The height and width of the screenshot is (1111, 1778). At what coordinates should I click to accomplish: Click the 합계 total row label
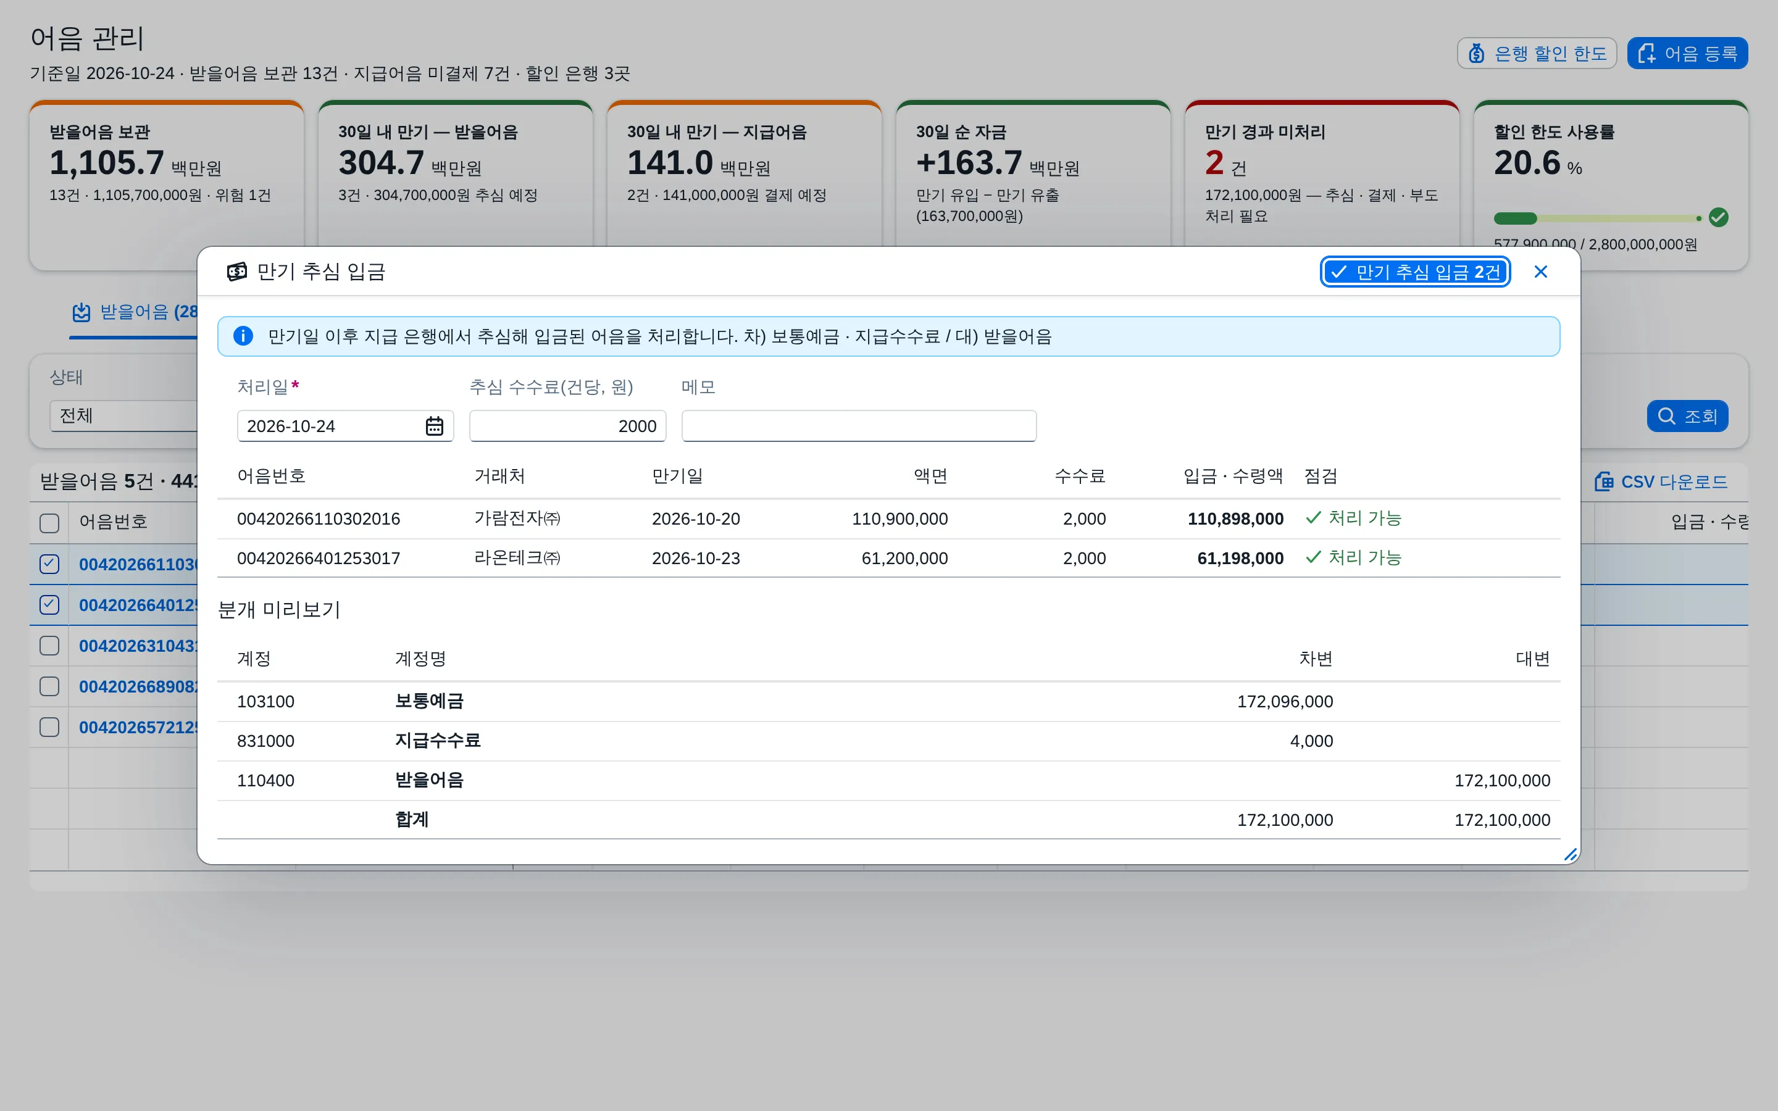(411, 819)
